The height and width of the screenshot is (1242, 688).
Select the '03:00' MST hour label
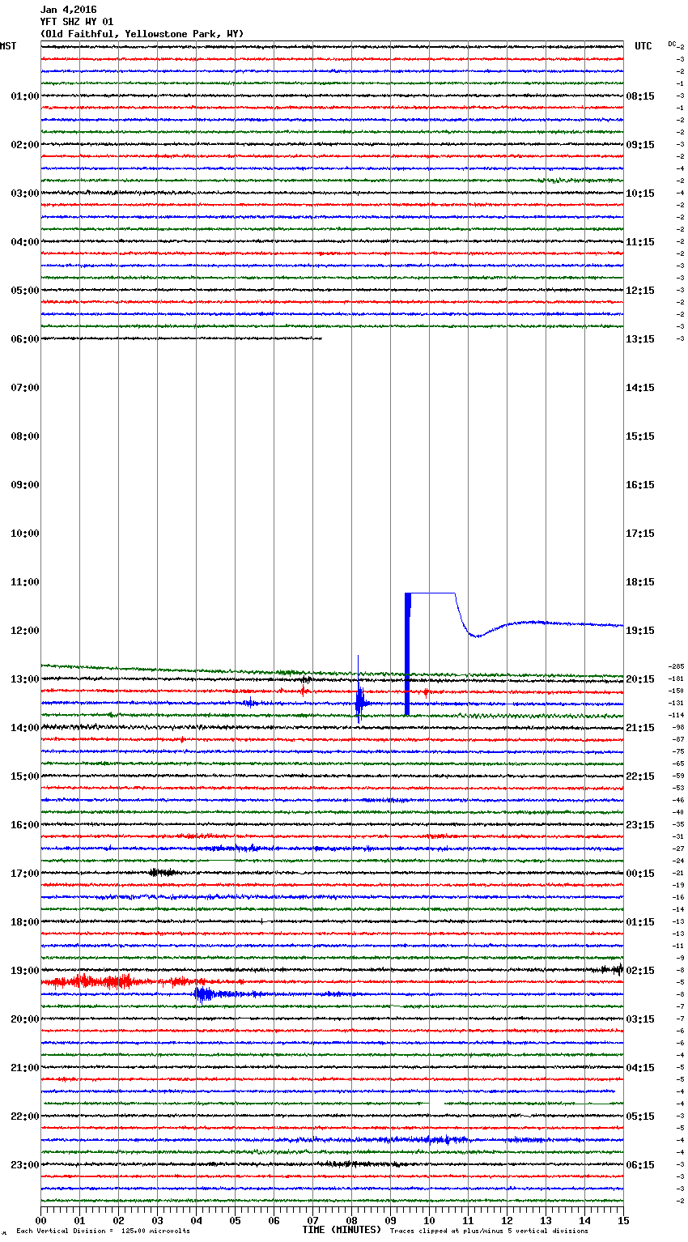point(25,194)
